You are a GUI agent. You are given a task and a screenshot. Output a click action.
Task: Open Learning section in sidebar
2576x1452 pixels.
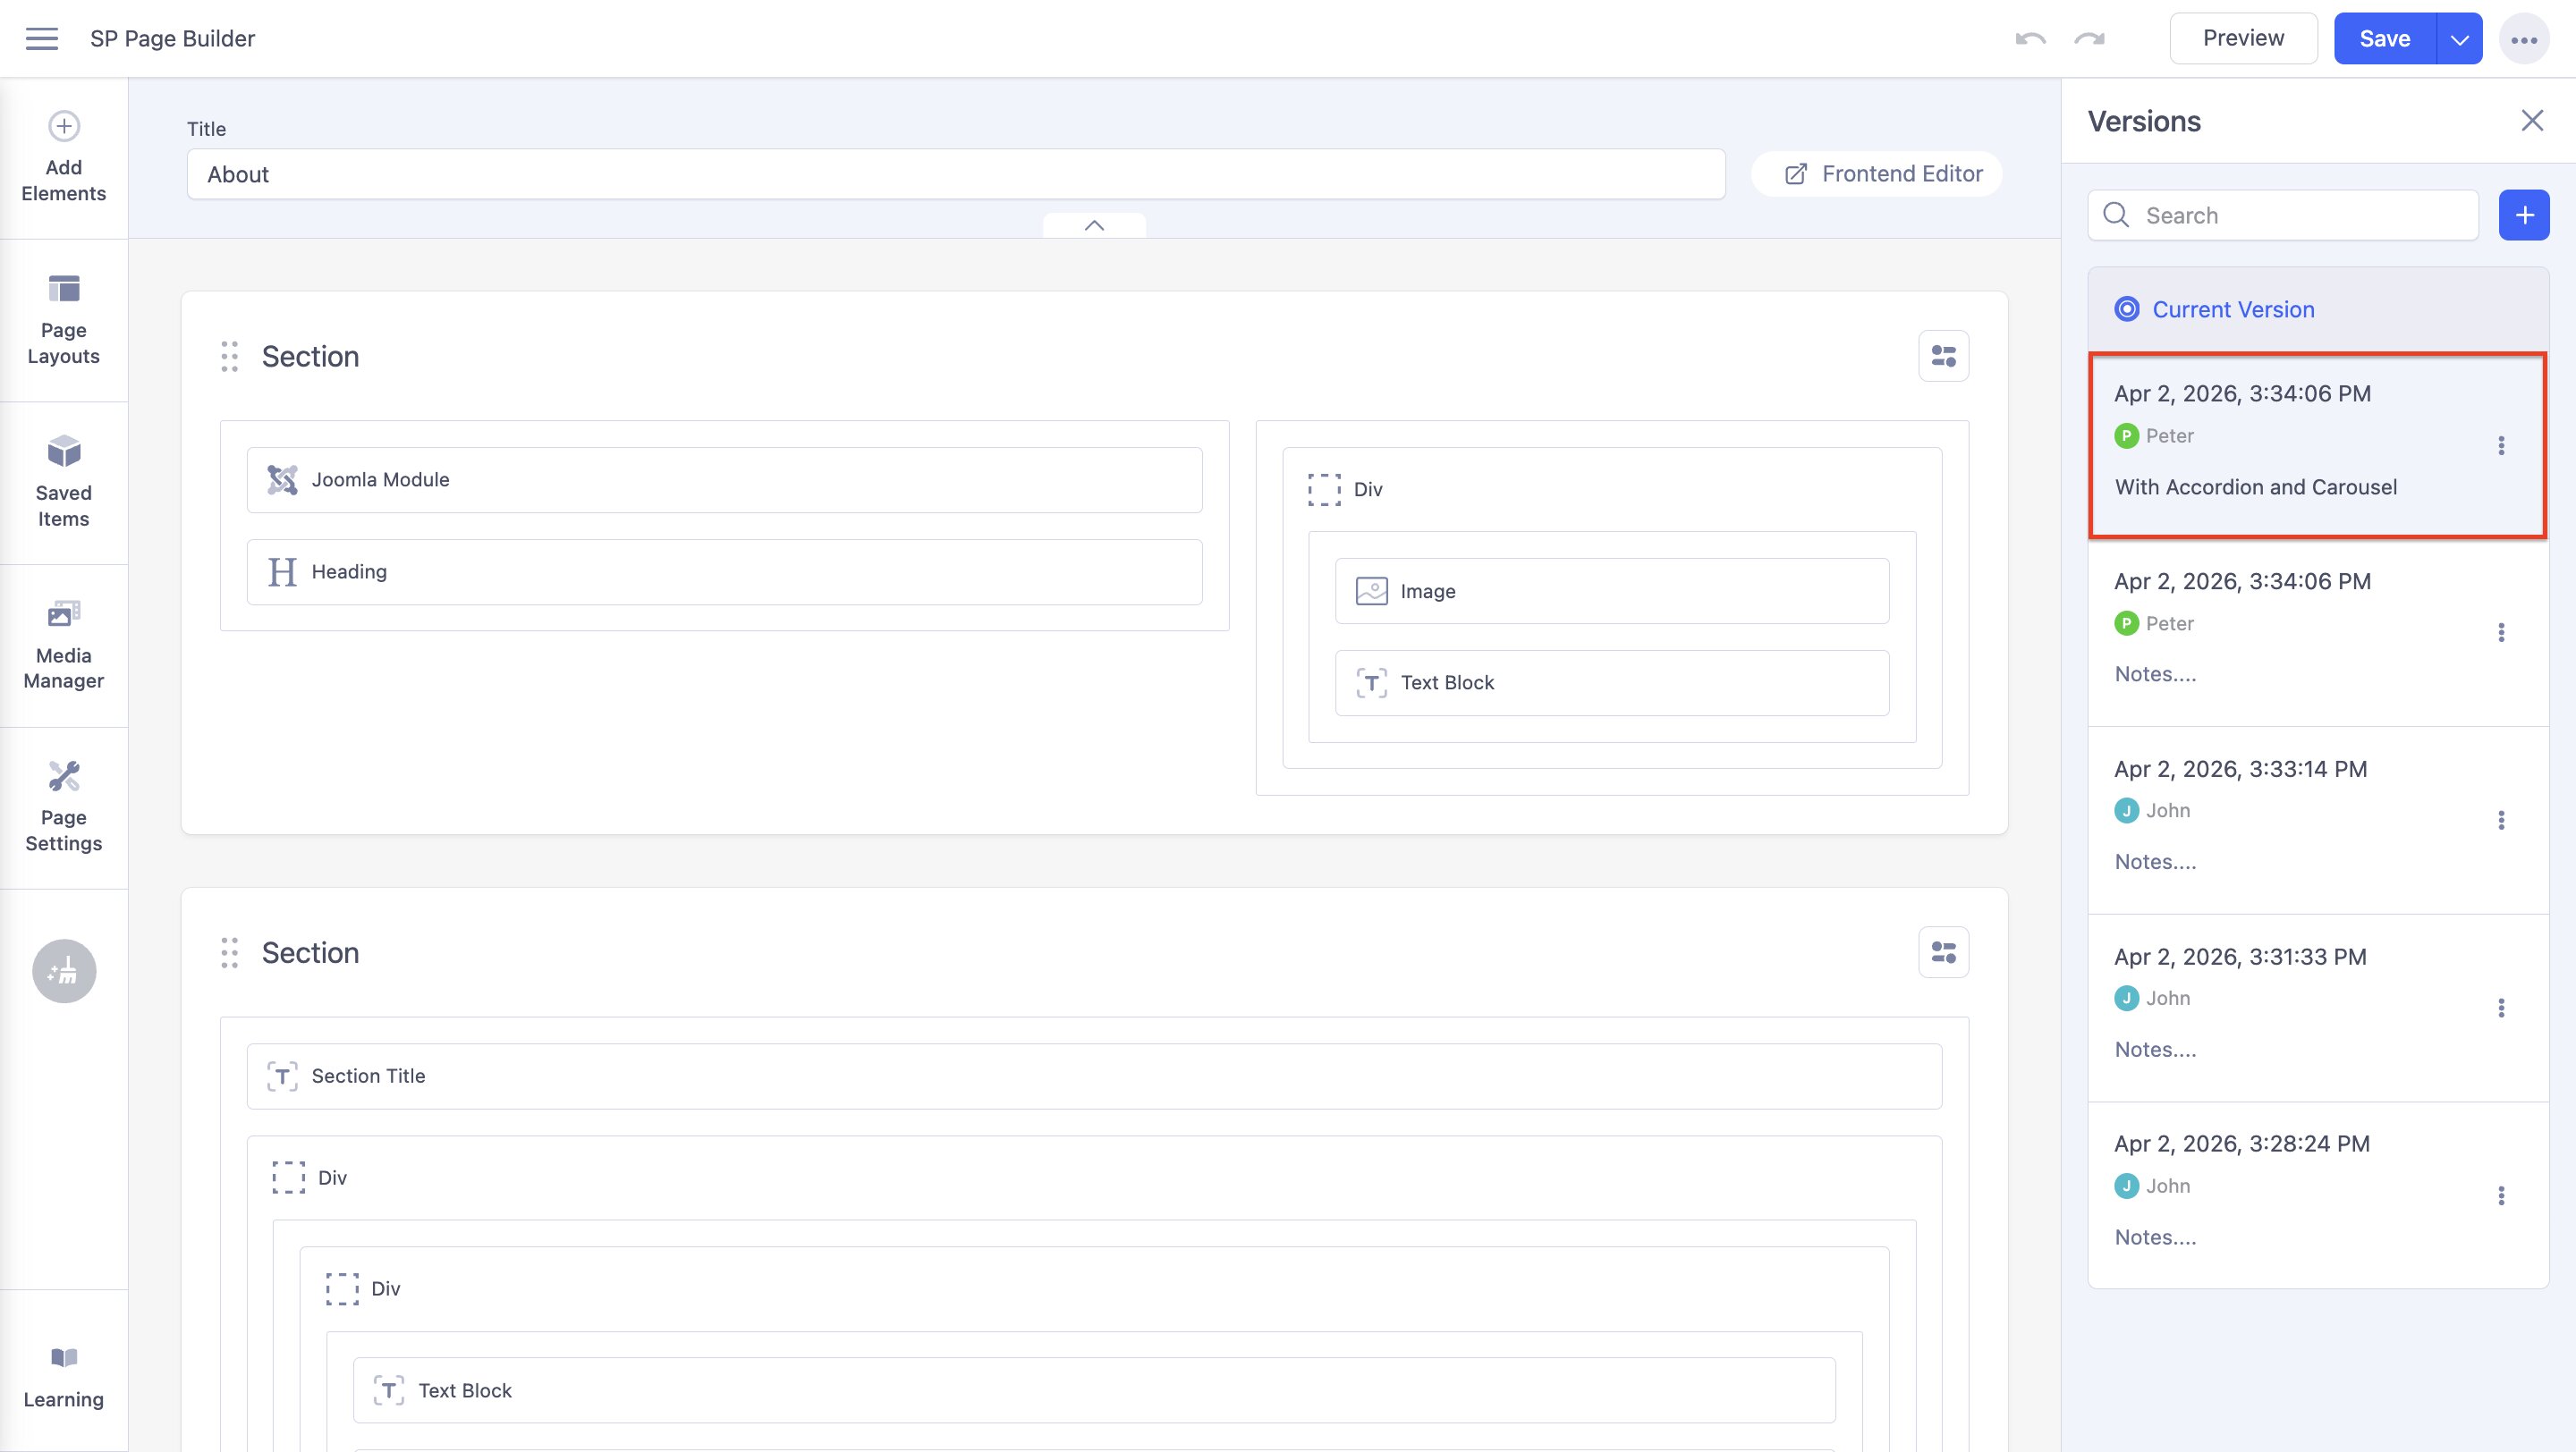click(64, 1376)
